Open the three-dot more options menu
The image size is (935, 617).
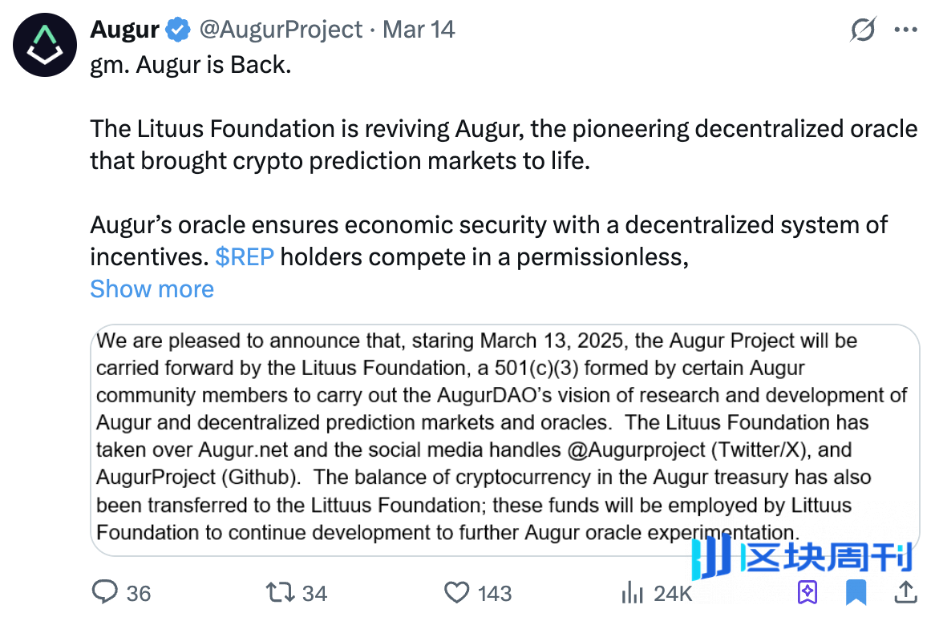905,30
